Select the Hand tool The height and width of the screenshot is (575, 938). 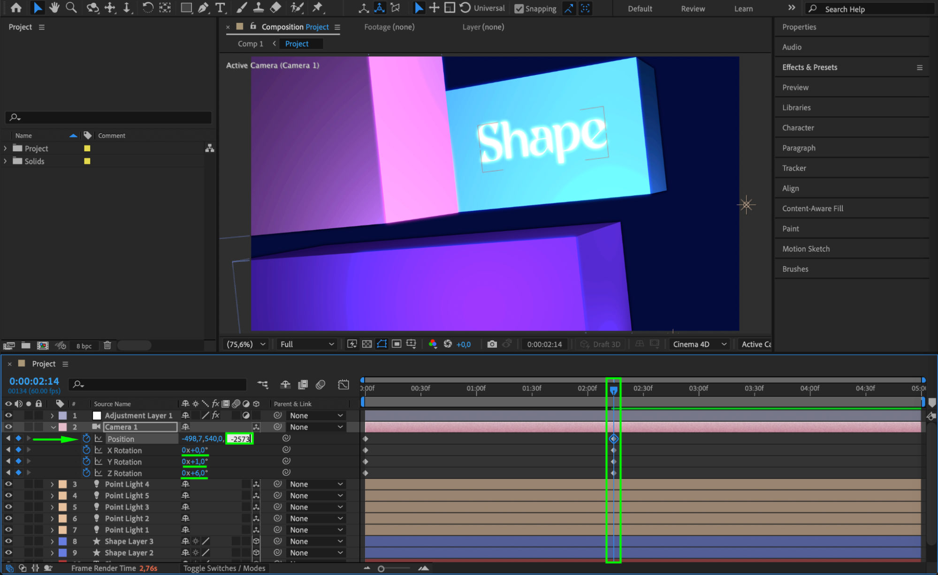coord(54,7)
